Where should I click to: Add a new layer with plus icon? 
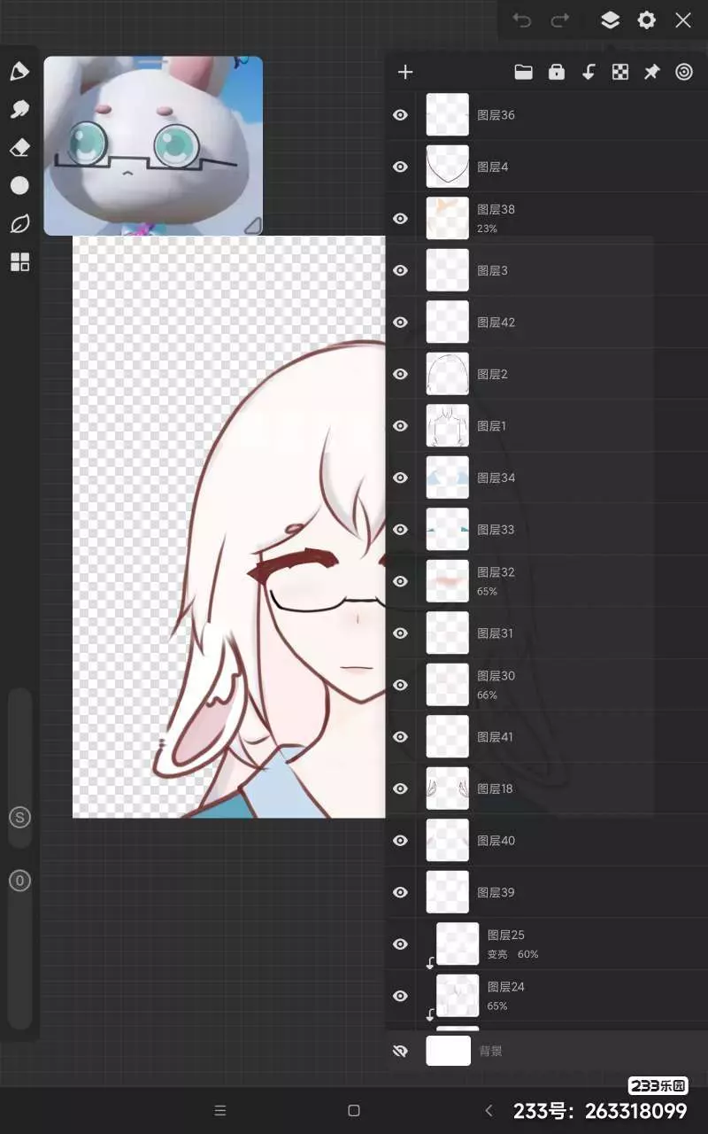coord(405,73)
